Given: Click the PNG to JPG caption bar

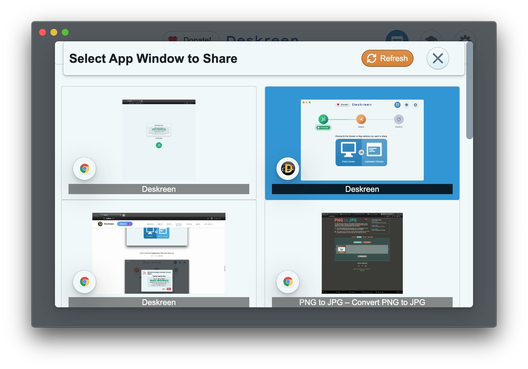Looking at the screenshot, I should [362, 302].
